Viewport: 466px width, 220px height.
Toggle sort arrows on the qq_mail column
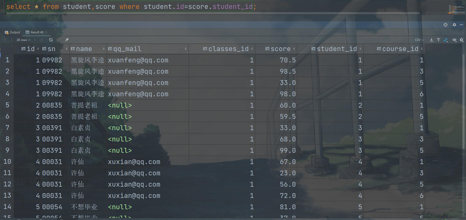186,49
